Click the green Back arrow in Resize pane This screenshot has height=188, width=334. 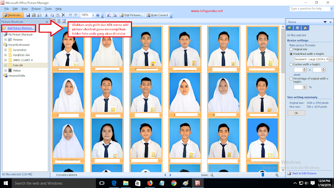[x=290, y=28]
